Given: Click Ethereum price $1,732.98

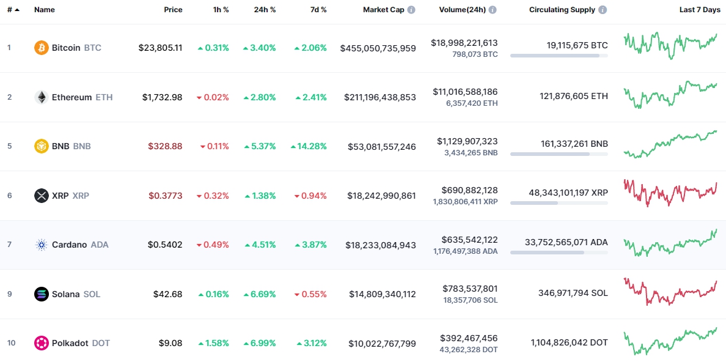Looking at the screenshot, I should tap(163, 97).
